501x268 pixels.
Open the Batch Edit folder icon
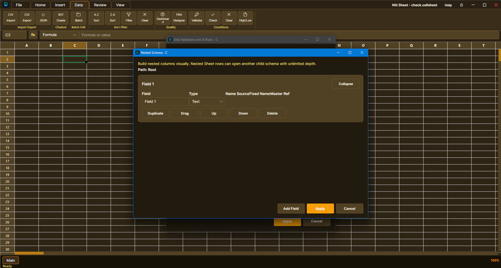coord(79,18)
